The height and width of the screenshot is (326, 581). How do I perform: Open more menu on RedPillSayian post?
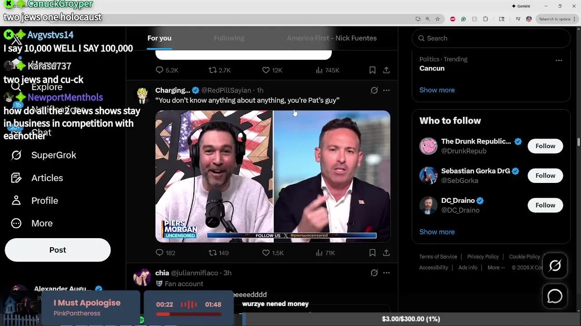[386, 91]
